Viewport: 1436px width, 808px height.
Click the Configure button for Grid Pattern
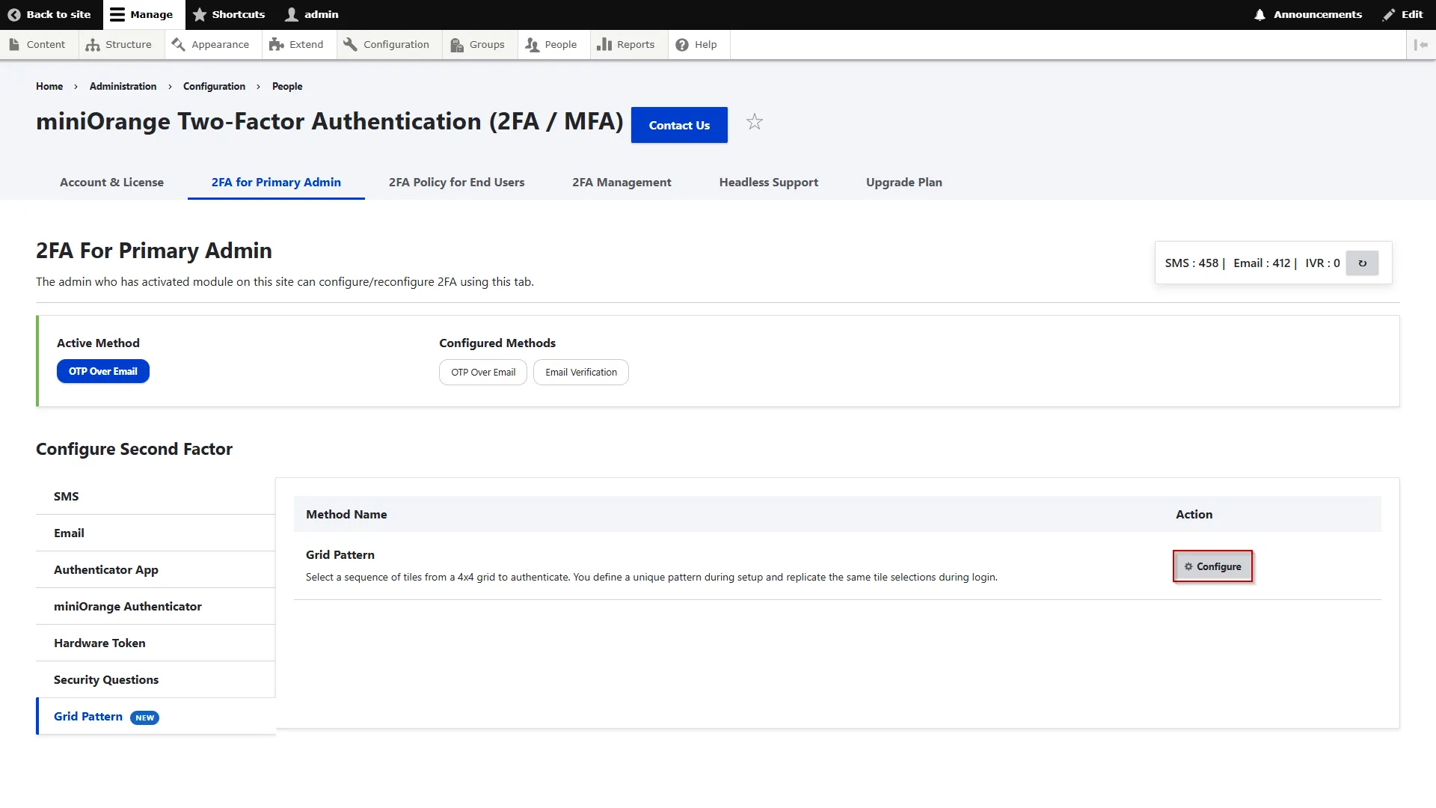click(x=1212, y=566)
